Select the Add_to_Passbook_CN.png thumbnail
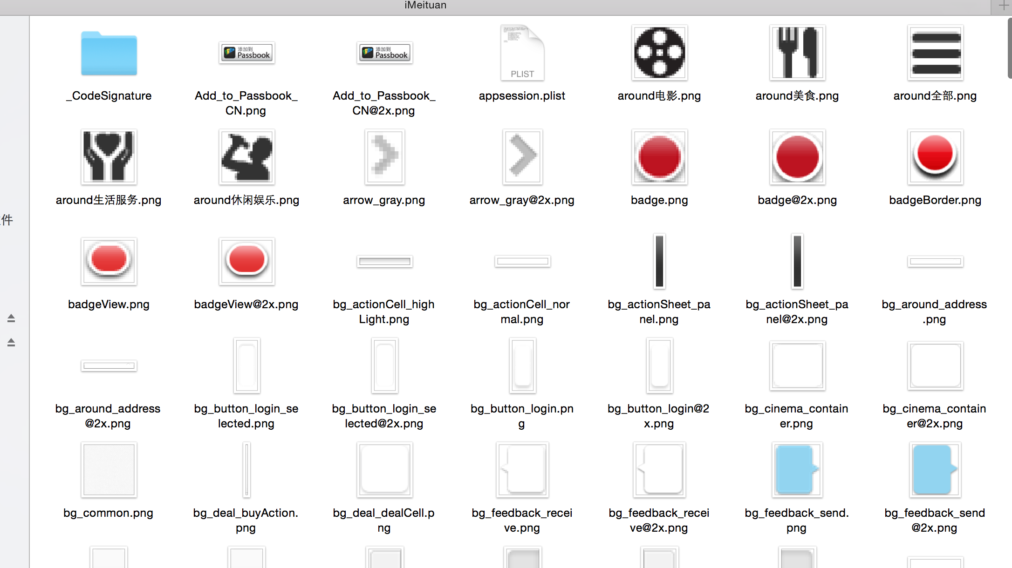The image size is (1012, 568). 246,53
